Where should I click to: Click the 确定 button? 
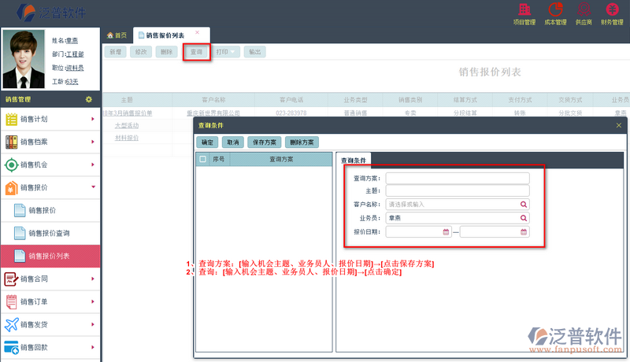207,142
